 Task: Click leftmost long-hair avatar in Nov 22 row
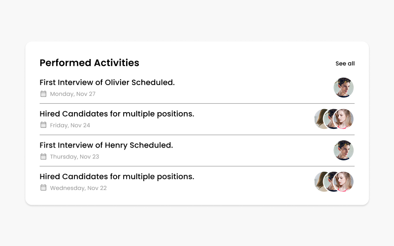coord(318,182)
